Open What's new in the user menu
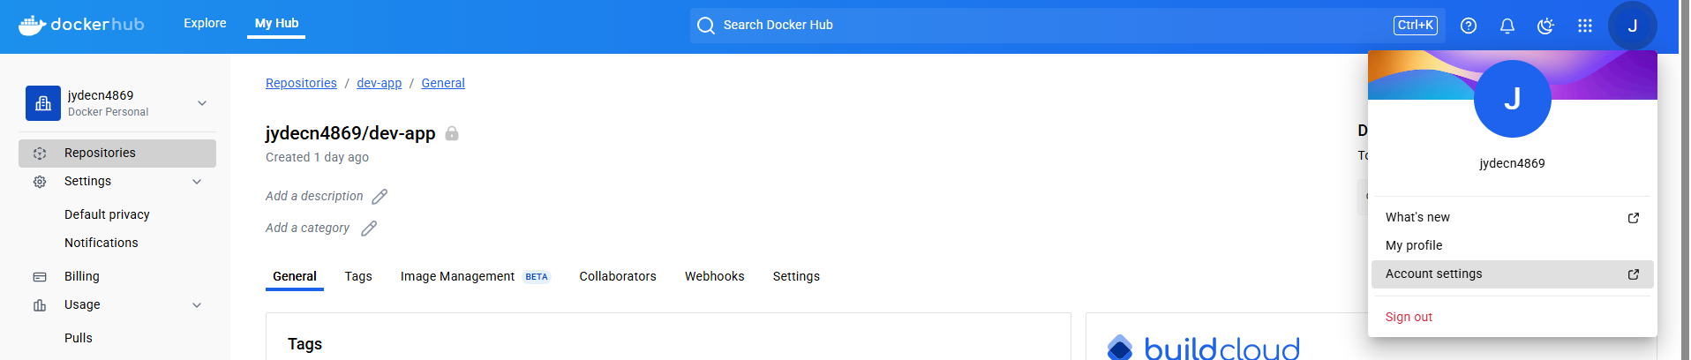This screenshot has height=360, width=1691. (x=1417, y=217)
